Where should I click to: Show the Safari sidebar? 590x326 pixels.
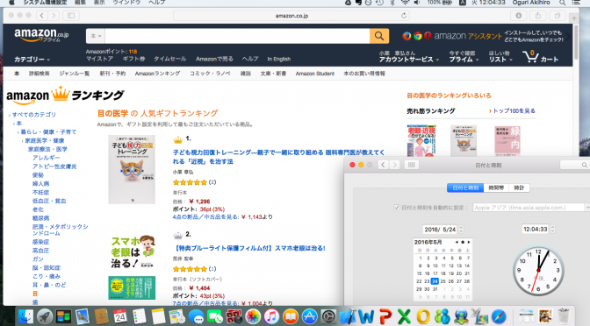pyautogui.click(x=71, y=16)
